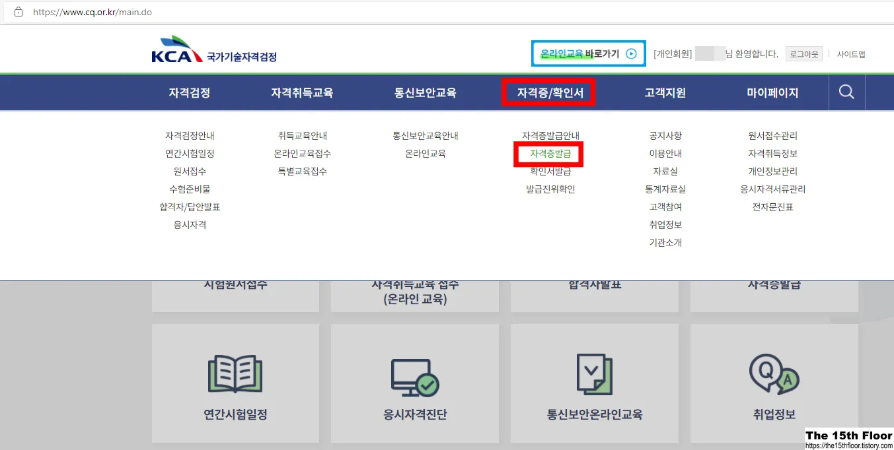Click the 통신보안온라인교육 document icon
The height and width of the screenshot is (450, 894).
point(594,375)
